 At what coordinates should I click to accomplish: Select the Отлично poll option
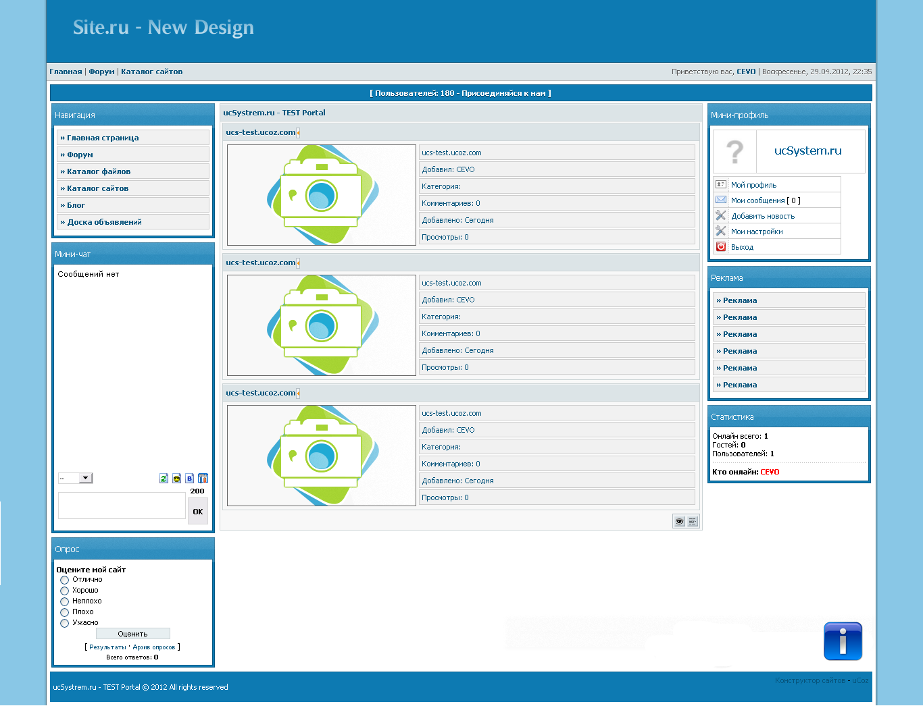pos(65,580)
